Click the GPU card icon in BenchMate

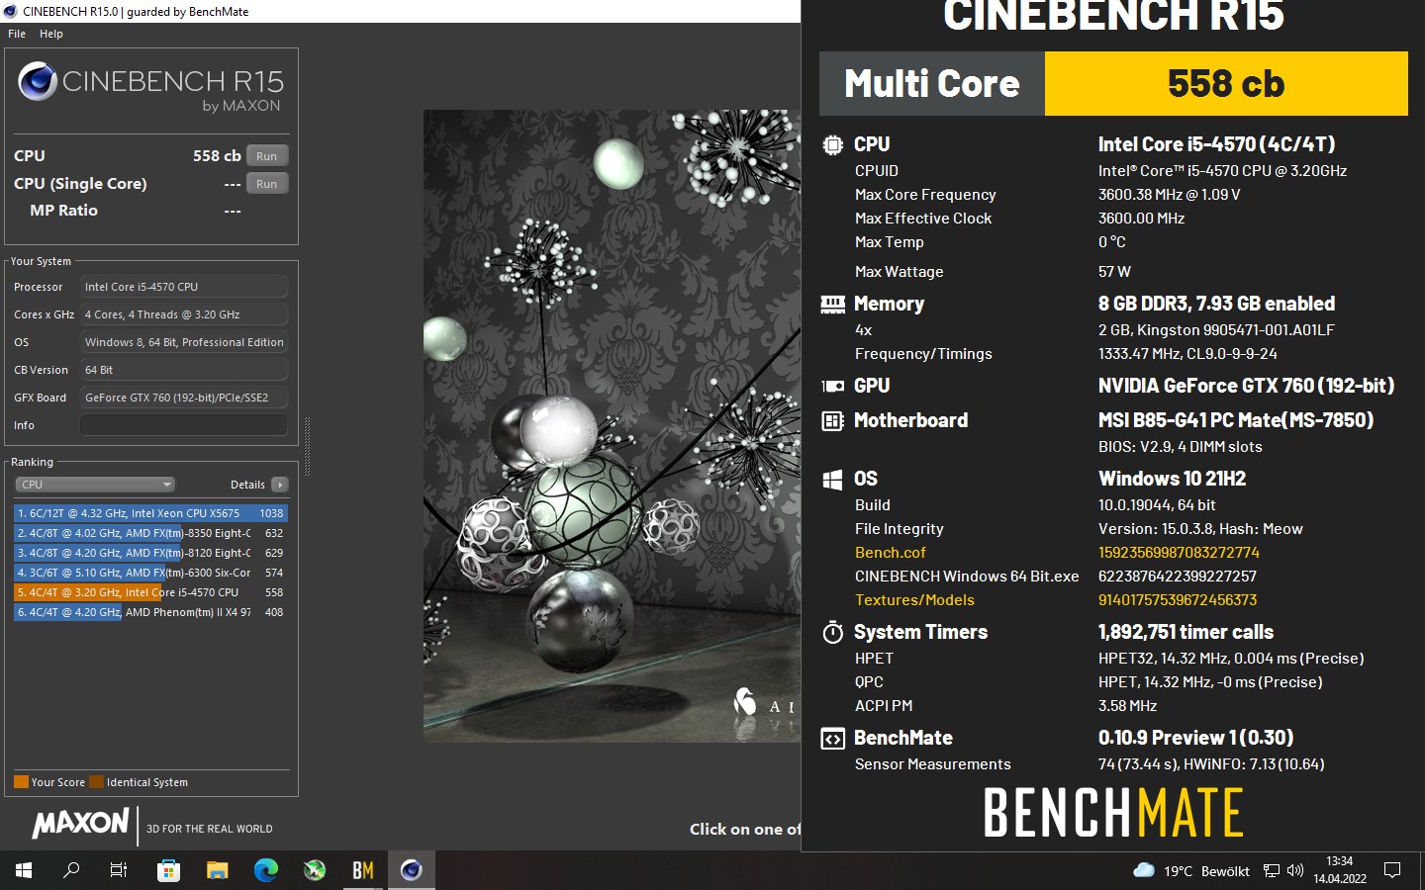pyautogui.click(x=833, y=387)
